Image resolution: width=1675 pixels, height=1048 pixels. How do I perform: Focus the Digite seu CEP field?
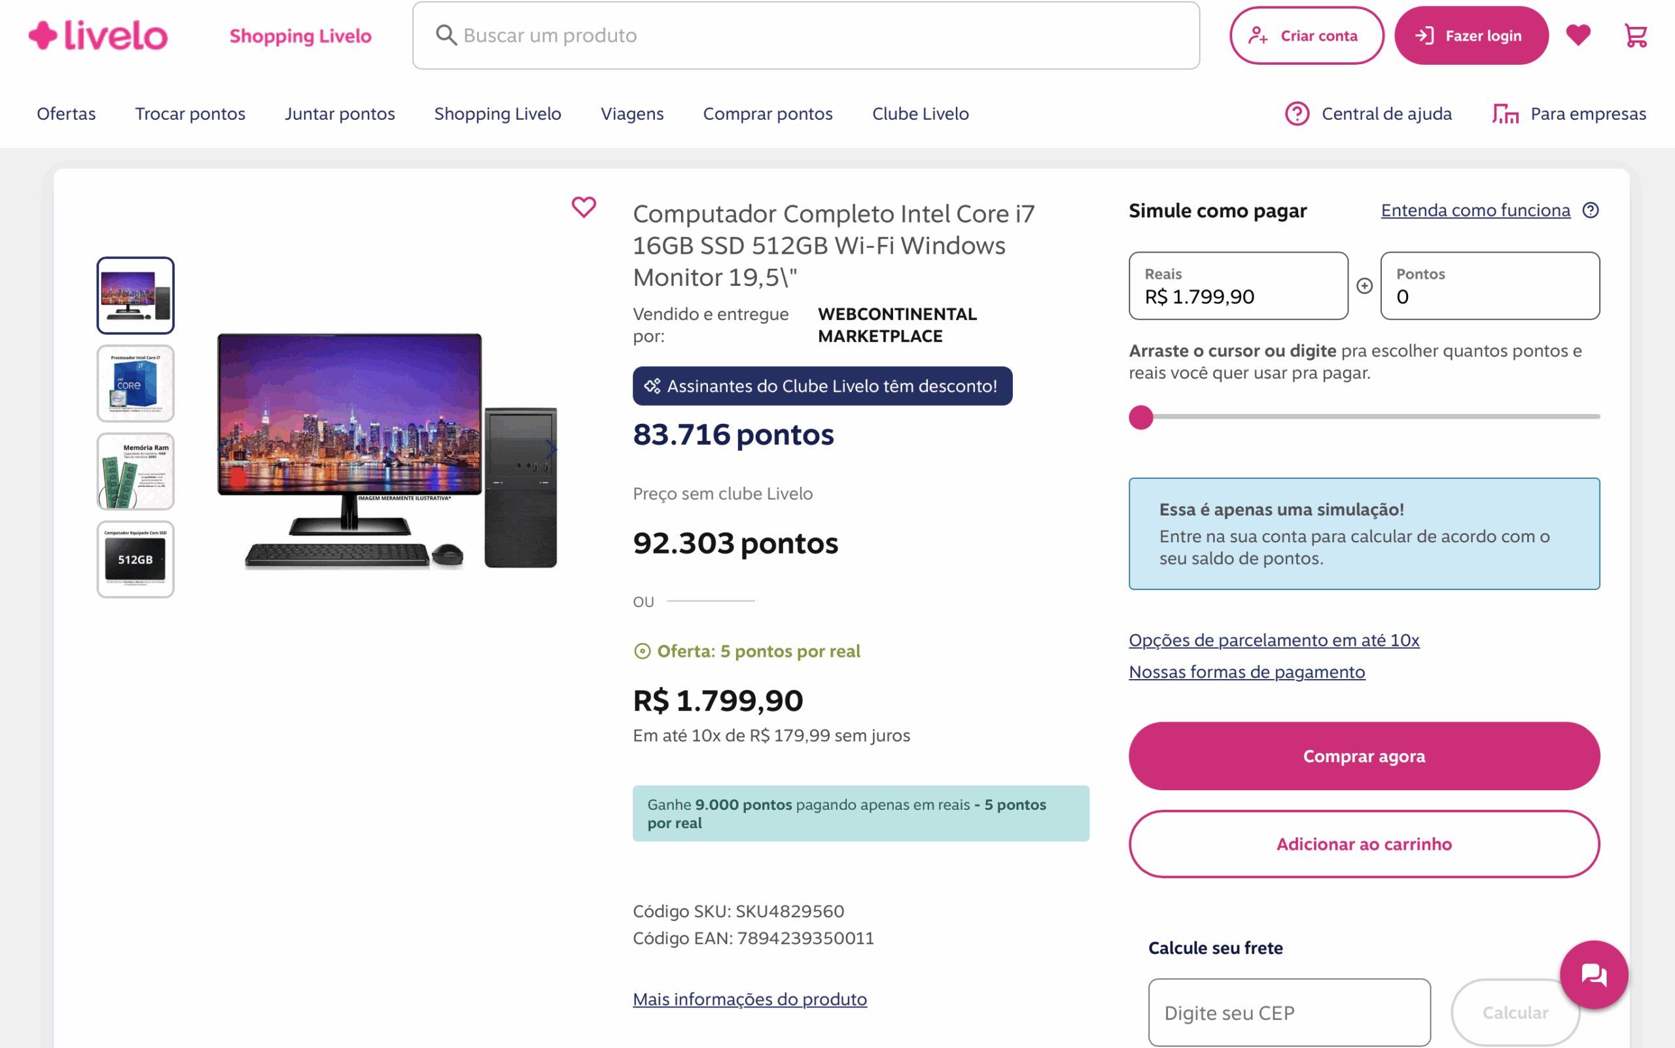click(x=1289, y=1012)
